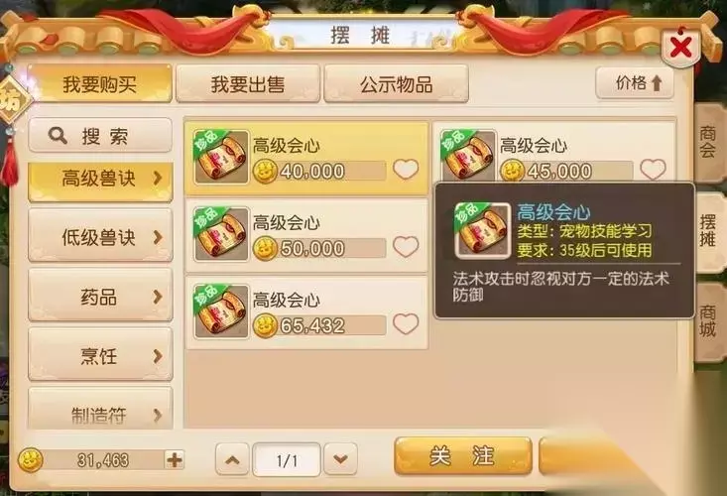Click the 关注 button
This screenshot has height=496, width=727.
point(463,456)
